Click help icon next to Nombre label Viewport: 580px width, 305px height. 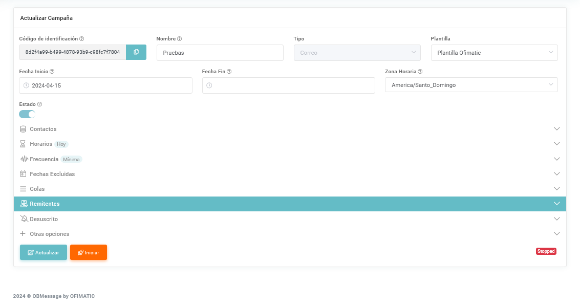180,39
